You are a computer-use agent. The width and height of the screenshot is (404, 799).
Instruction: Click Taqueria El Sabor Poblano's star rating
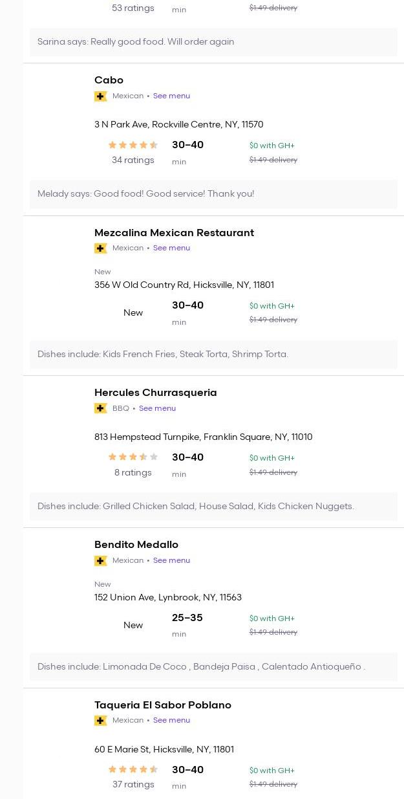pos(133,770)
